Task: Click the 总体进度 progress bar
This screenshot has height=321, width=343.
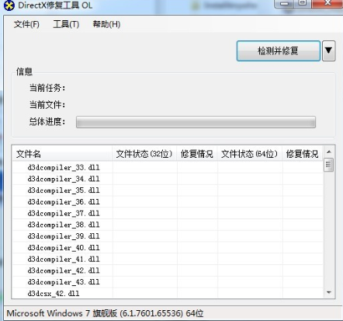Action: pyautogui.click(x=196, y=122)
